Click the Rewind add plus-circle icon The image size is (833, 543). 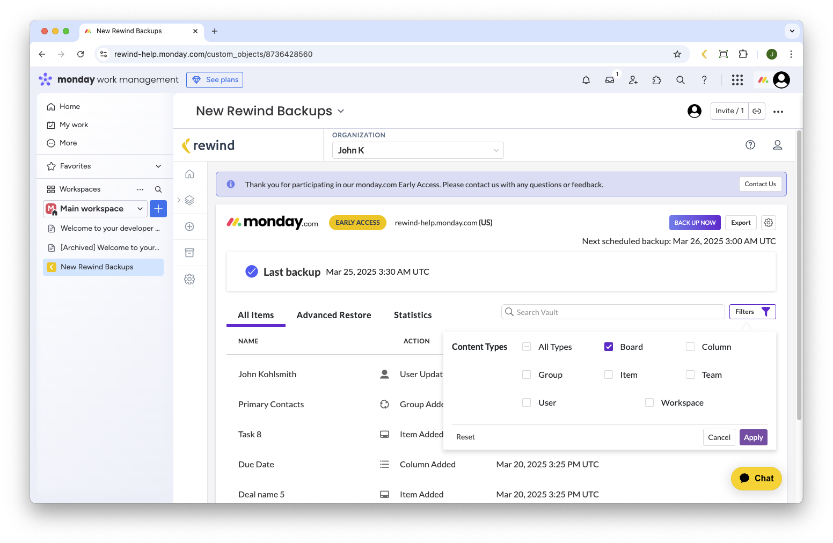pyautogui.click(x=189, y=226)
